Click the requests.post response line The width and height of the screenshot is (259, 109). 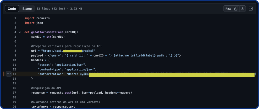82,93
